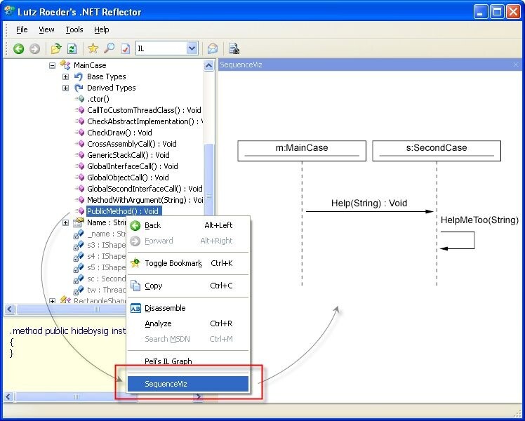Image resolution: width=525 pixels, height=421 pixels.
Task: Click the document options icon at toolbar end
Action: (x=234, y=49)
